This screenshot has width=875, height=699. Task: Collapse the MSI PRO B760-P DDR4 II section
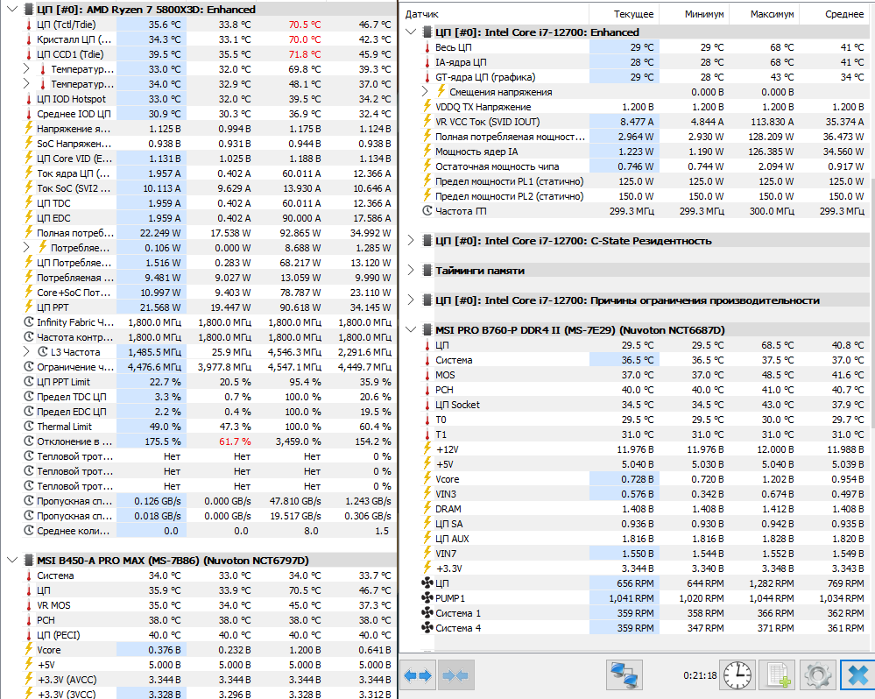[x=412, y=330]
